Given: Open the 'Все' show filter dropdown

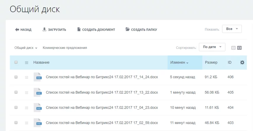Looking at the screenshot, I should [232, 29].
